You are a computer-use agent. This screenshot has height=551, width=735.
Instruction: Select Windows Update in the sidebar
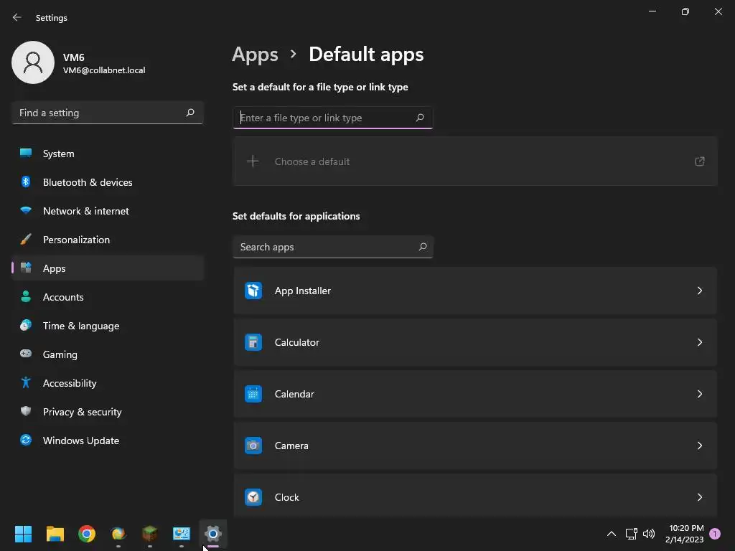tap(80, 441)
